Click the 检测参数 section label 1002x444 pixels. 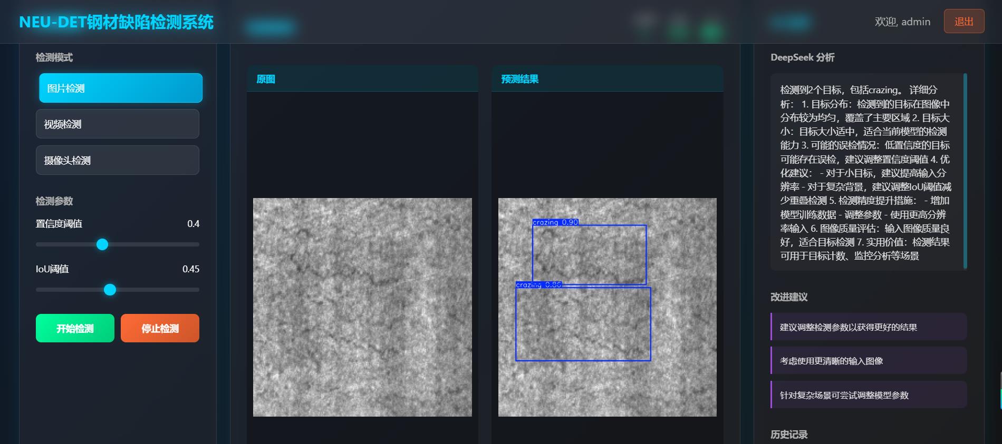pyautogui.click(x=54, y=201)
